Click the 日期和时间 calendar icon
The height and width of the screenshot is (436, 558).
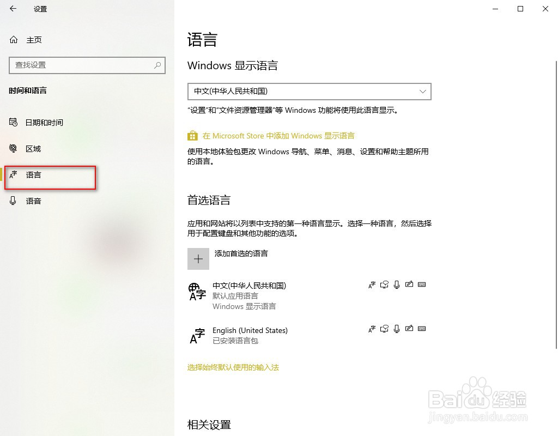point(13,122)
